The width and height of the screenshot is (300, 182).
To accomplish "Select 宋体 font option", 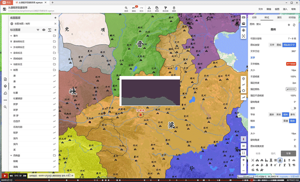I will coord(278,114).
